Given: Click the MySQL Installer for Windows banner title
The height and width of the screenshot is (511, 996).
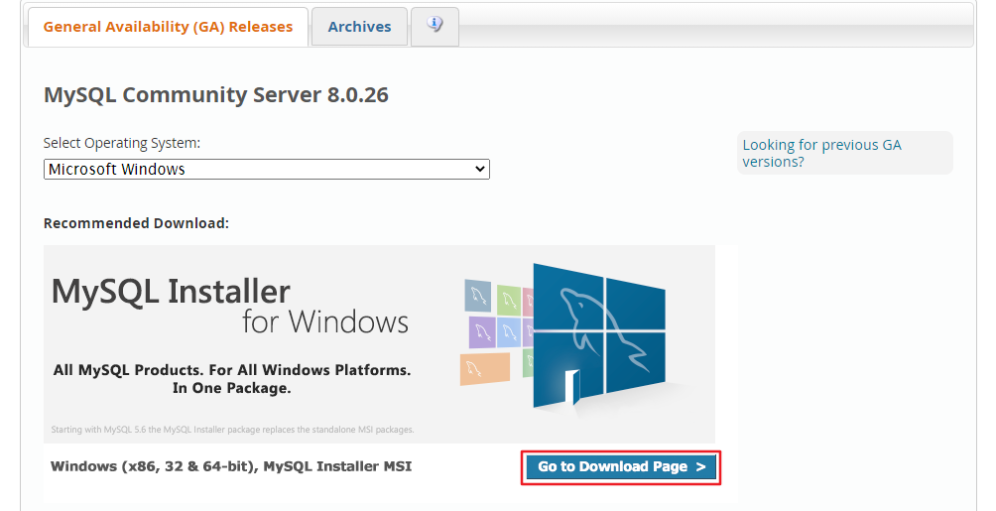Looking at the screenshot, I should pos(230,307).
